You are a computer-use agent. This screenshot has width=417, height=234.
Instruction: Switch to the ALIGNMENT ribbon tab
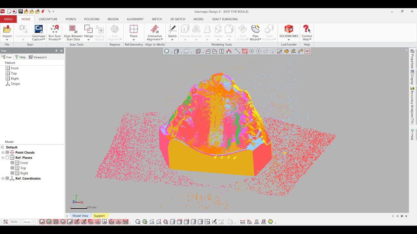tap(135, 19)
